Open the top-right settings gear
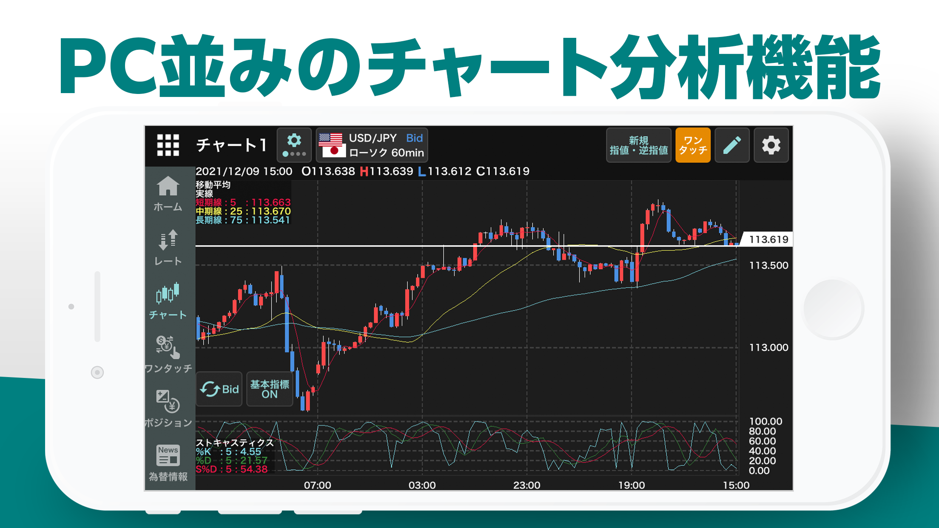 [x=771, y=145]
